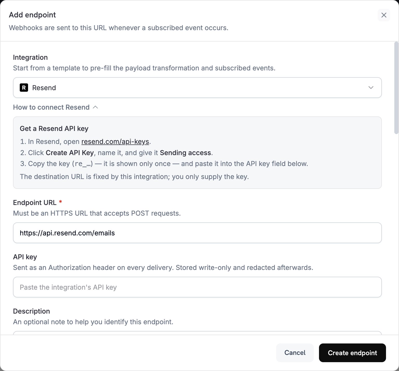Click the Add endpoint dialog title
The image size is (399, 371).
pyautogui.click(x=32, y=15)
